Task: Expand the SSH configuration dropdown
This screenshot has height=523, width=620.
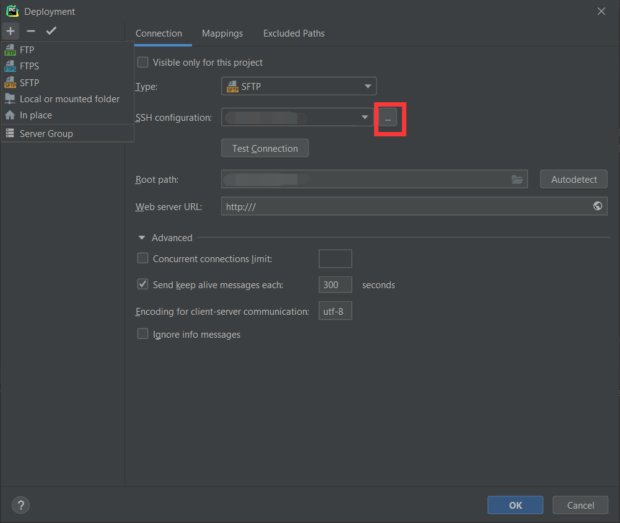Action: coord(365,117)
